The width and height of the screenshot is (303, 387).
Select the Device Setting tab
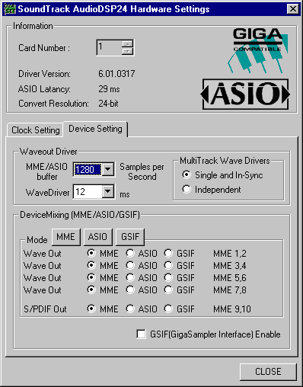(95, 129)
